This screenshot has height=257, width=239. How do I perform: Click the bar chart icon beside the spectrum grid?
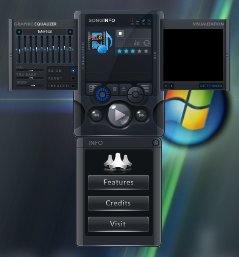pos(136,43)
